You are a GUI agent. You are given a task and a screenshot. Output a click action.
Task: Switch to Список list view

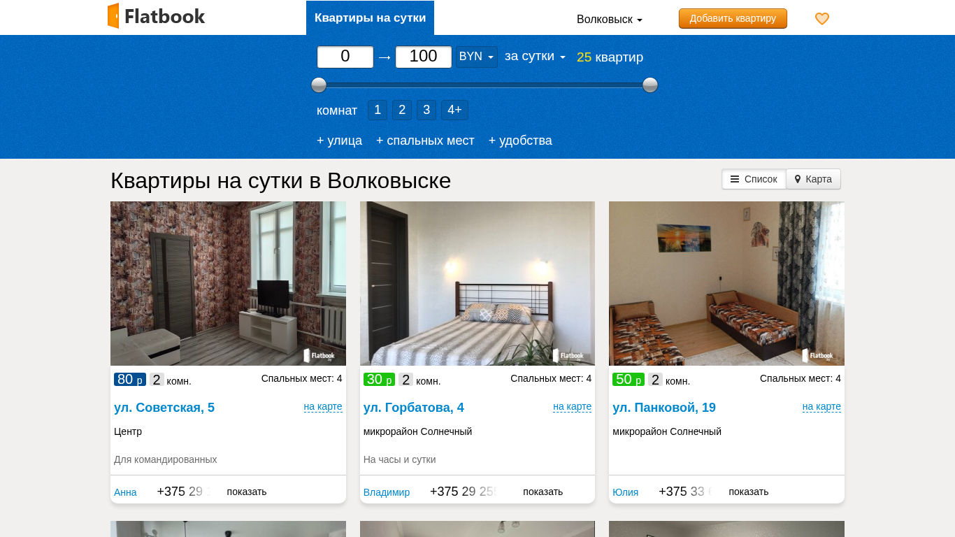[754, 179]
